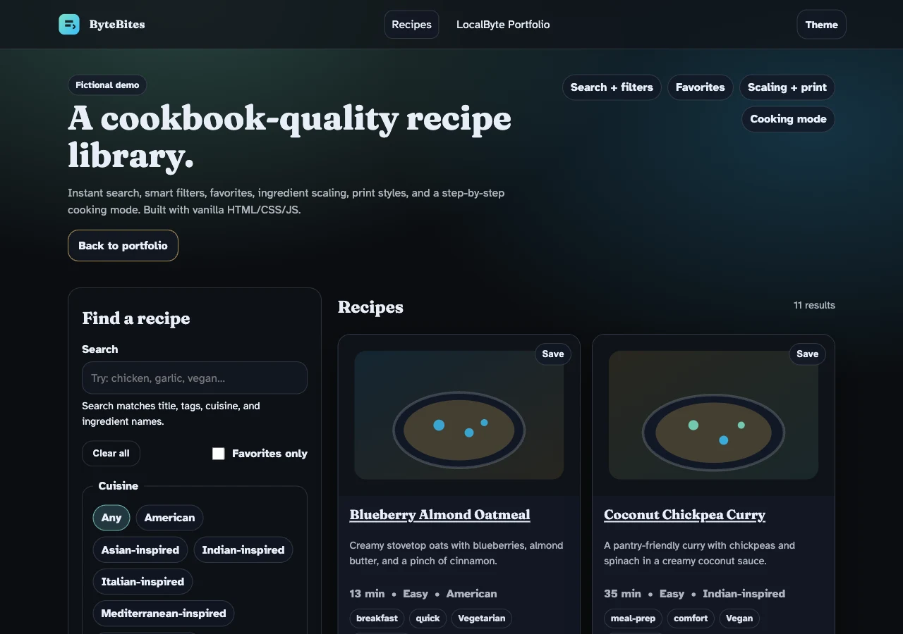This screenshot has height=634, width=903.
Task: Click the ByteBites brand name
Action: tap(117, 25)
